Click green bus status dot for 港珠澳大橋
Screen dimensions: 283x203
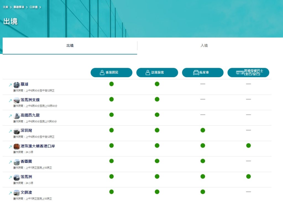pos(248,145)
